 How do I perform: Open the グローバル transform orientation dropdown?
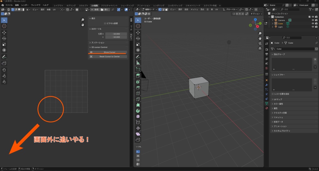click(x=230, y=10)
